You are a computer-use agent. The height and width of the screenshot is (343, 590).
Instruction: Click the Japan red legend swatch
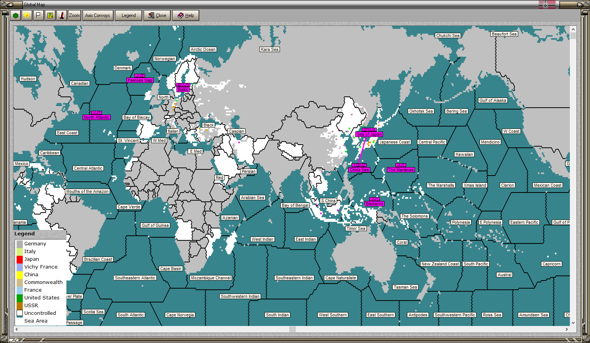pyautogui.click(x=20, y=259)
